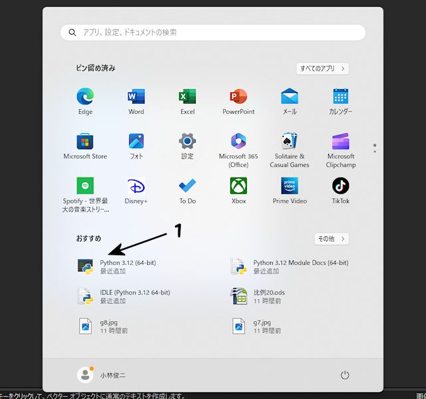Open the メール mail app
Image resolution: width=426 pixels, height=399 pixels.
(290, 101)
